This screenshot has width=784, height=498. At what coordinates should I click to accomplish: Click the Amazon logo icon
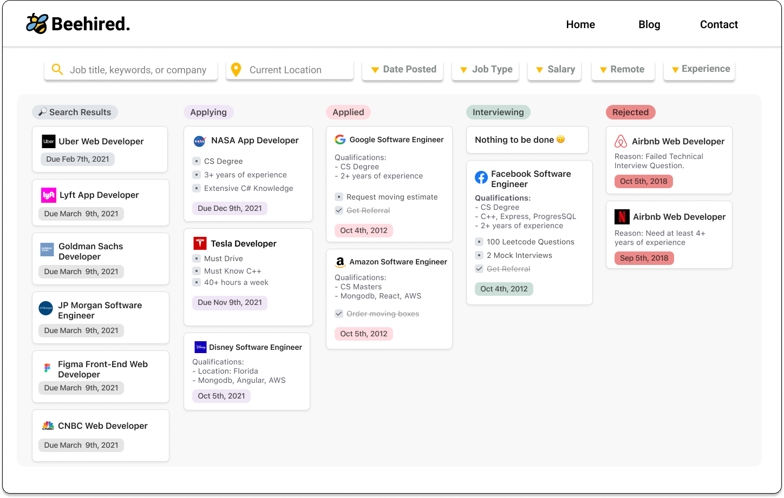pyautogui.click(x=340, y=262)
